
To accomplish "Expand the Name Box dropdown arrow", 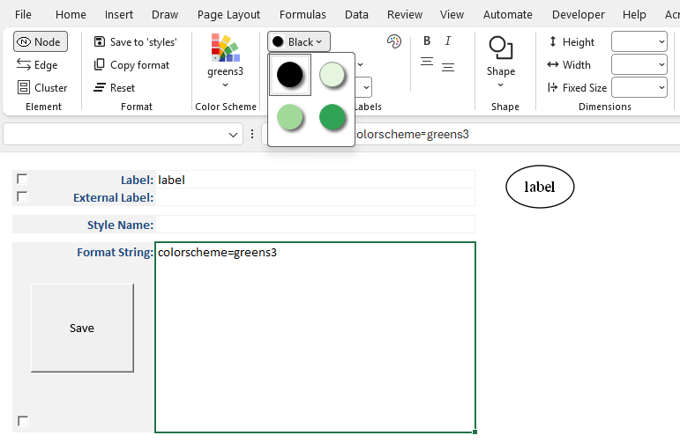I will 233,135.
